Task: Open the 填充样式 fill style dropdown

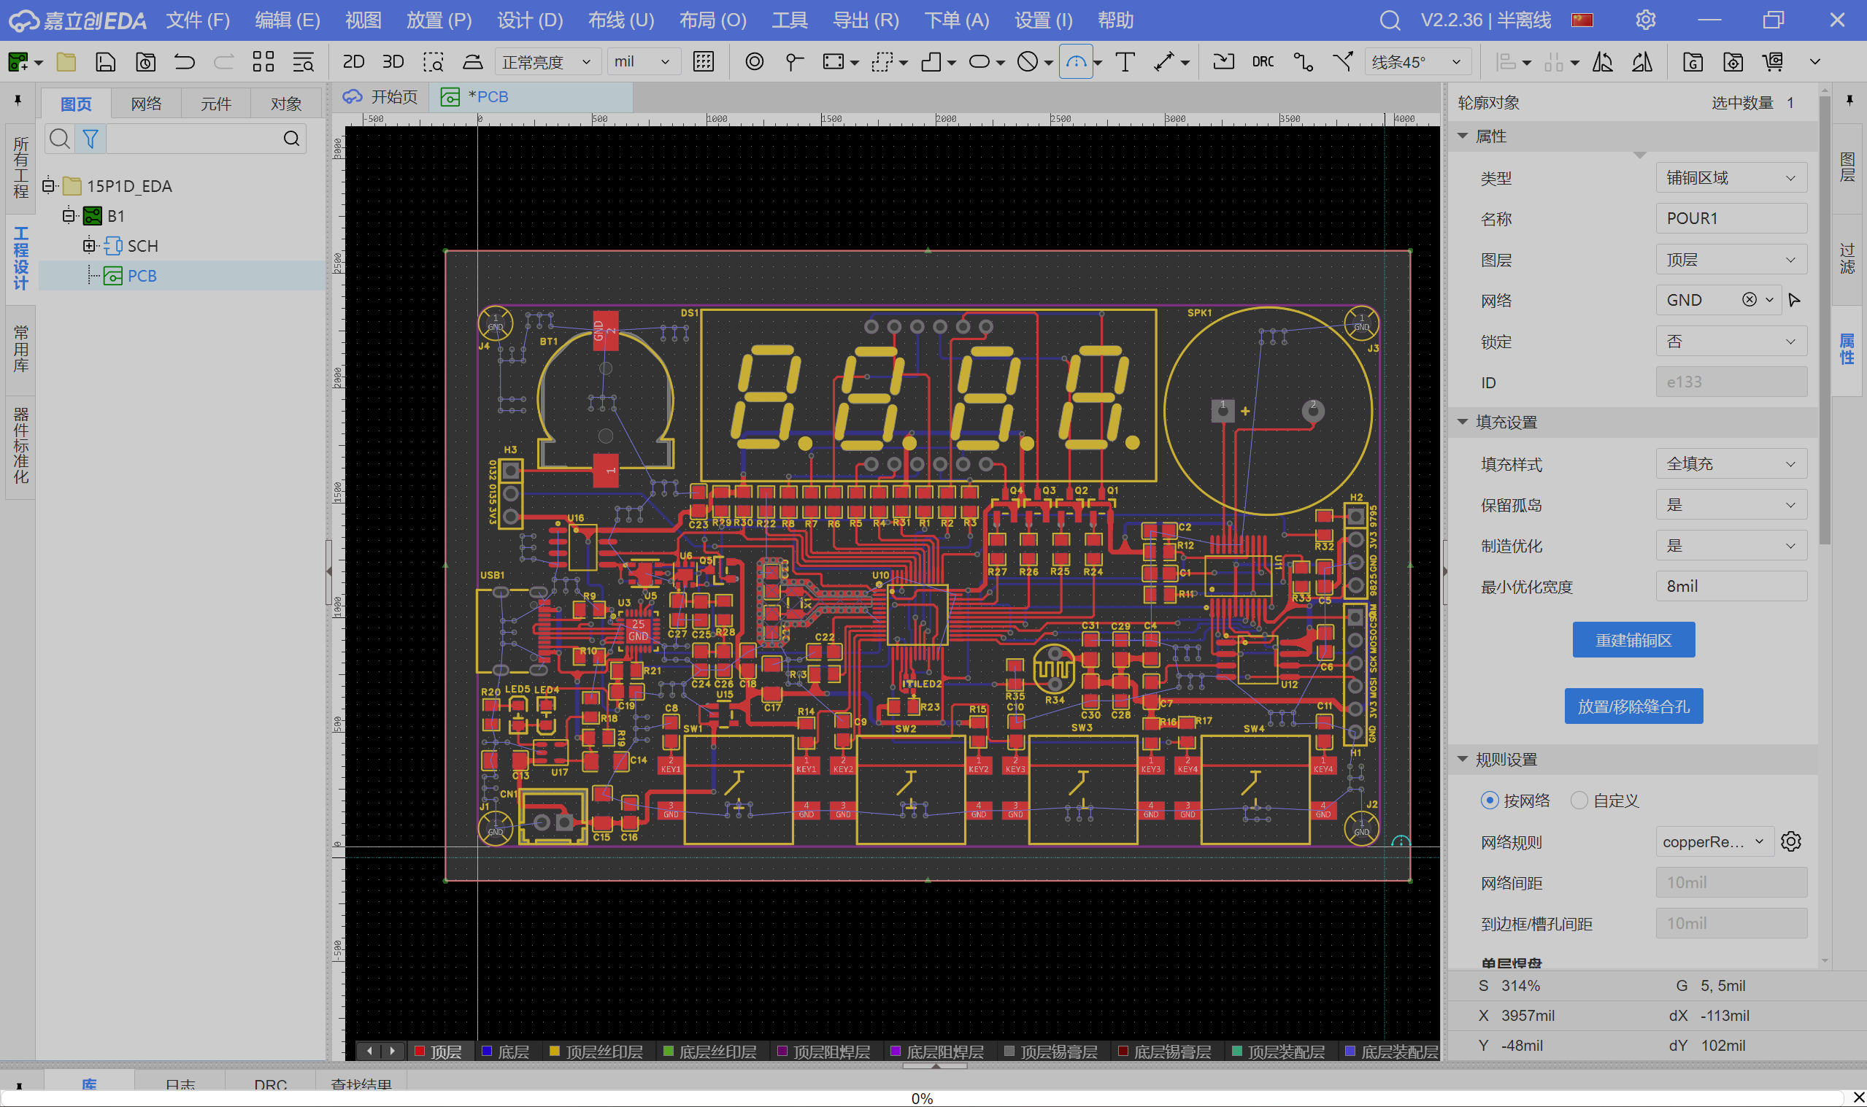Action: coord(1731,464)
